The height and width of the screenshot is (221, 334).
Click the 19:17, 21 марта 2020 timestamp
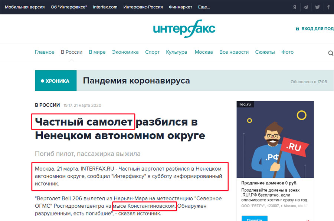tap(82, 106)
